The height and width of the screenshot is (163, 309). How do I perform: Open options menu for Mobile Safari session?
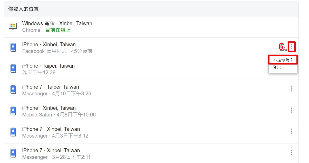point(291,110)
